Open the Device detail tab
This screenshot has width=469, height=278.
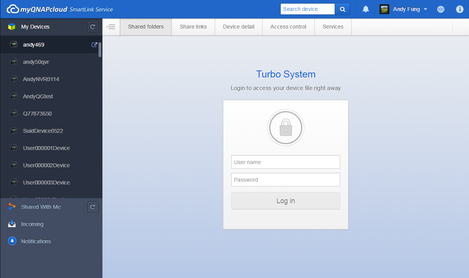(239, 27)
